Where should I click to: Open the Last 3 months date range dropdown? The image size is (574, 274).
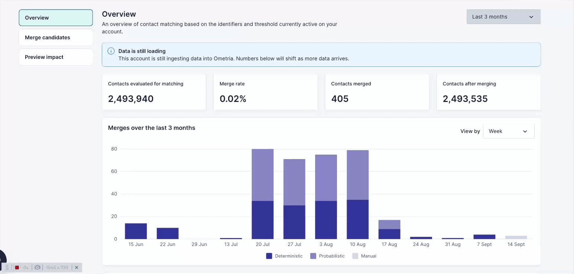point(503,17)
